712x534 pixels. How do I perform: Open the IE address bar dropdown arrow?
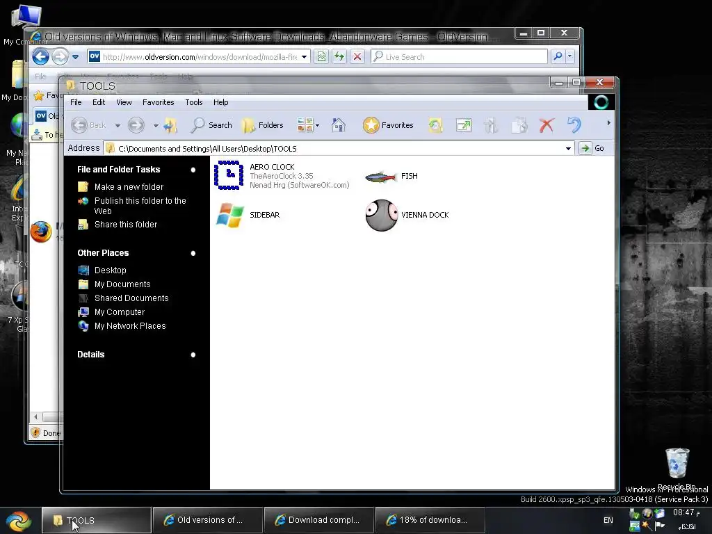305,57
